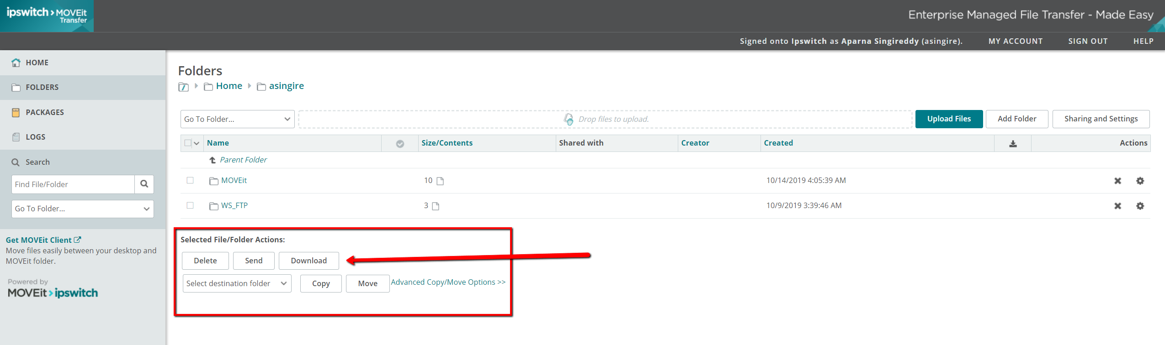The width and height of the screenshot is (1165, 345).
Task: Sort the list by the Name column
Action: coord(218,143)
